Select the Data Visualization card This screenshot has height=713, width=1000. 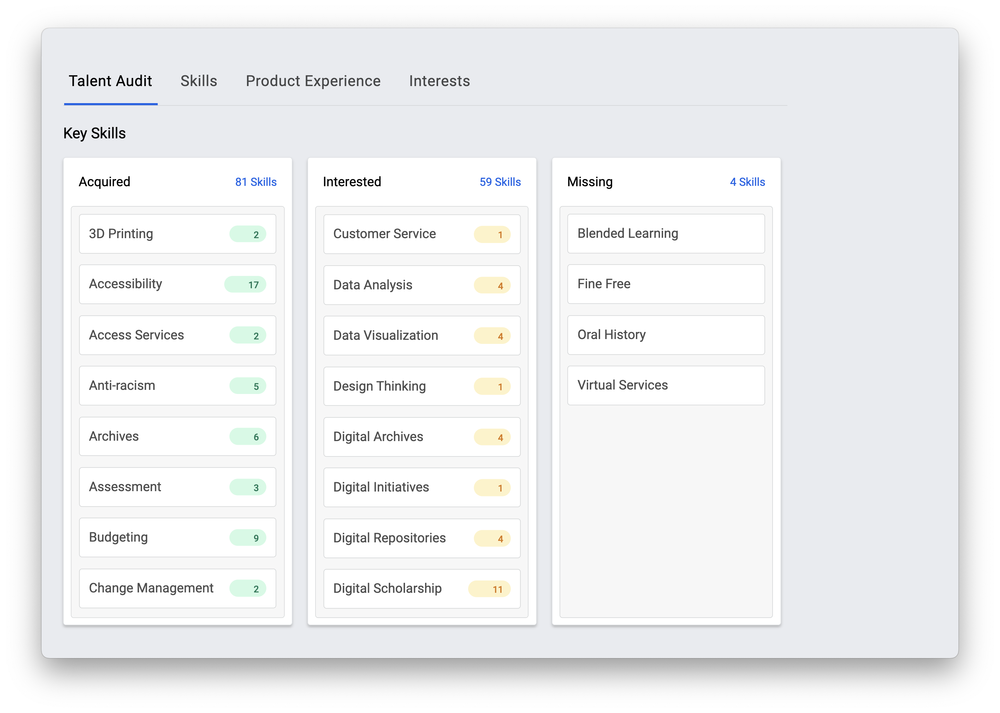(x=421, y=335)
